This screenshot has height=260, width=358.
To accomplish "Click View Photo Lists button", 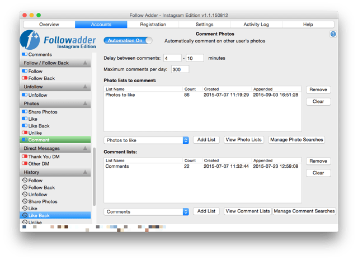I will click(244, 140).
